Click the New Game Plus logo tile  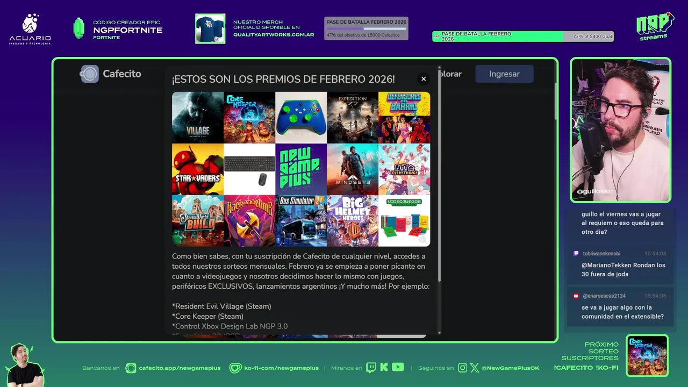tap(301, 169)
